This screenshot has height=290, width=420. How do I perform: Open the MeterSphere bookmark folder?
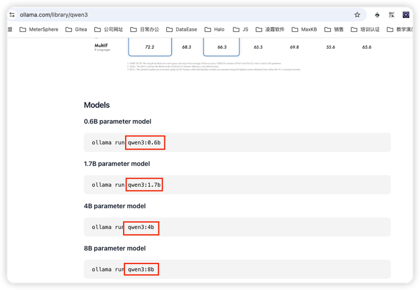click(x=39, y=29)
